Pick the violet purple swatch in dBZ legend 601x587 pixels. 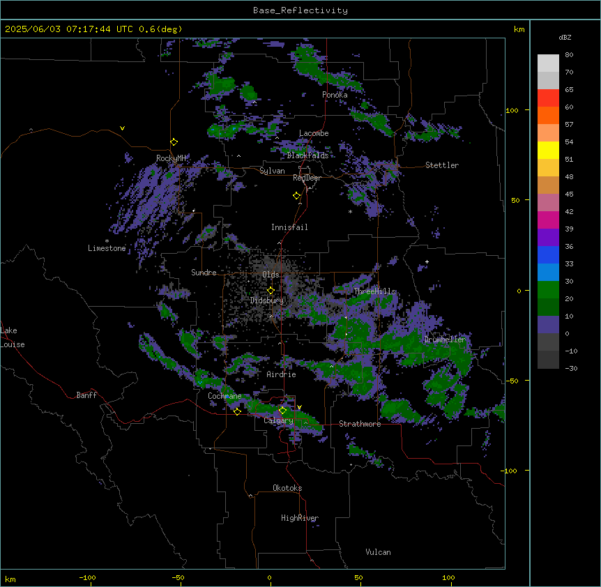[548, 238]
